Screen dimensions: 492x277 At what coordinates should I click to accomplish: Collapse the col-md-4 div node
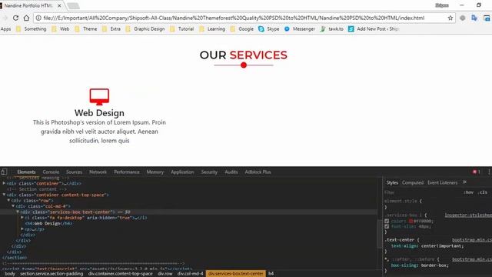pos(13,206)
